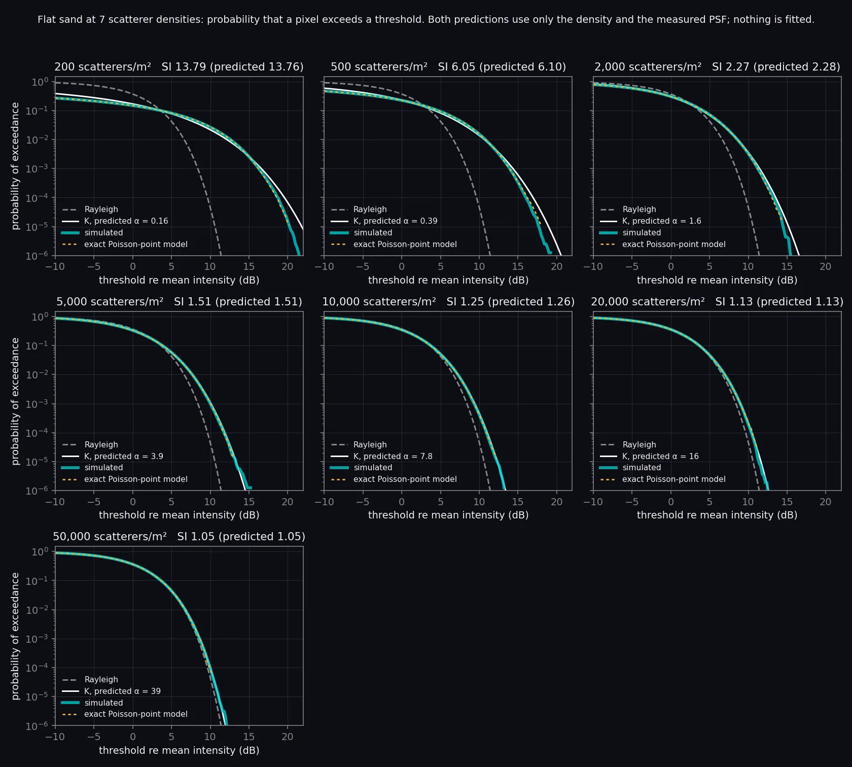
Task: Click legend entry 'K, predicted α = 0.39'
Action: coord(396,221)
